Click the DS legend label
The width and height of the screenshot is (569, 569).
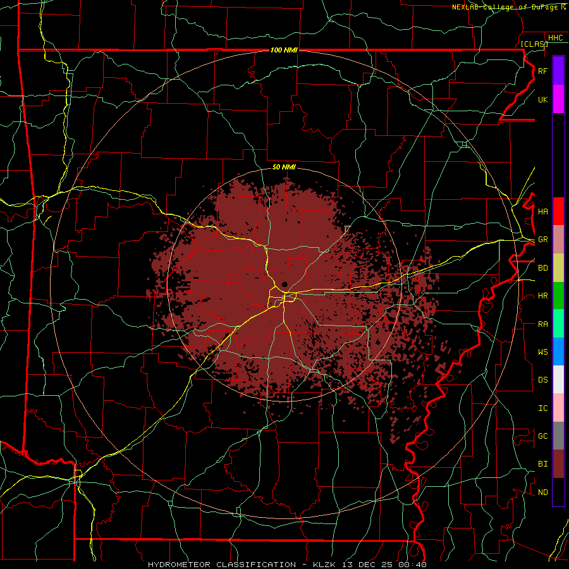[x=542, y=380]
